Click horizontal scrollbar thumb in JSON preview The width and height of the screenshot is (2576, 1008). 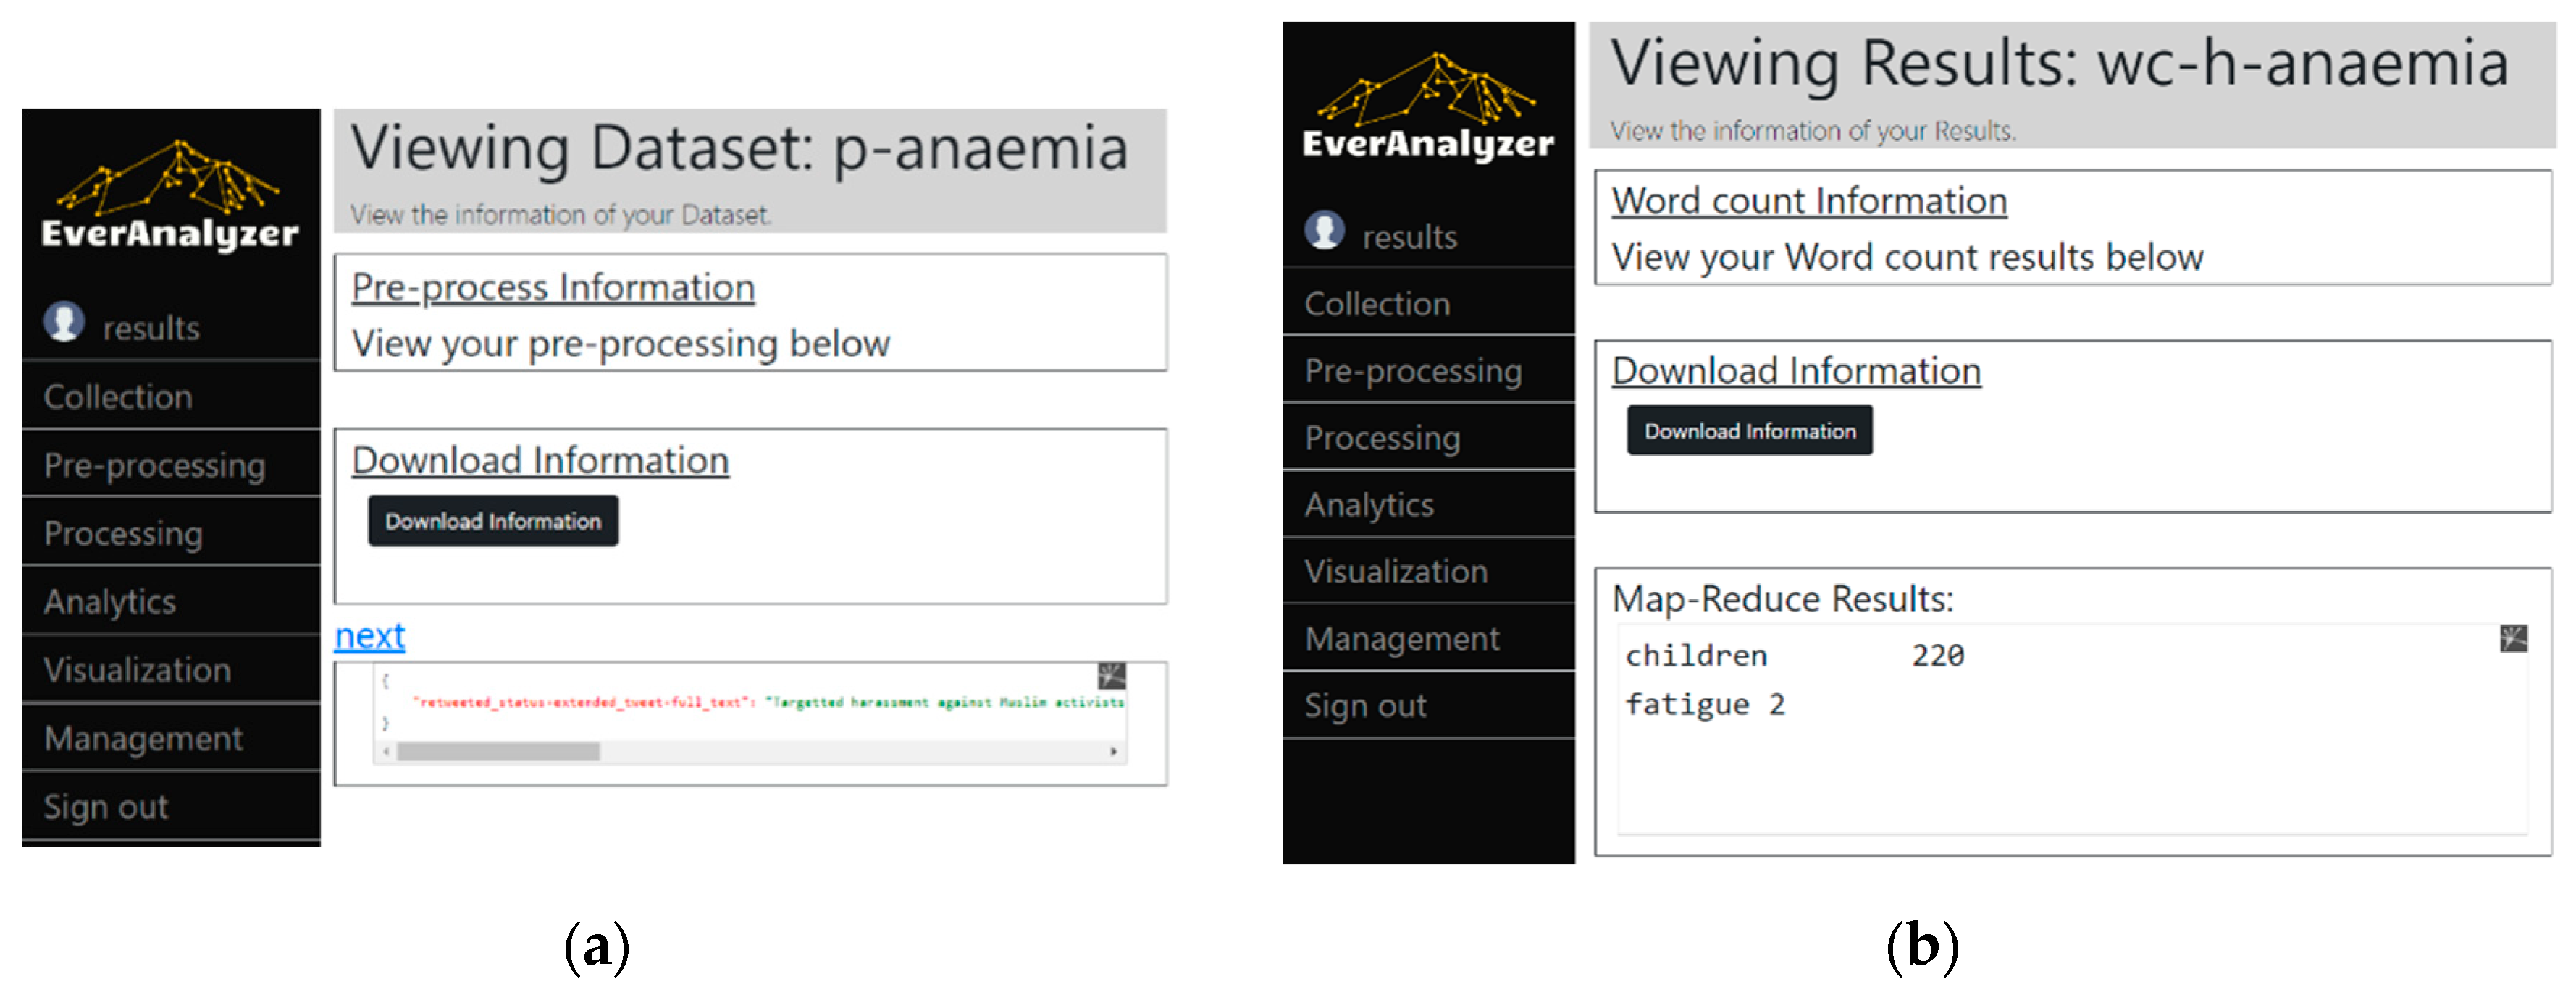pyautogui.click(x=498, y=751)
